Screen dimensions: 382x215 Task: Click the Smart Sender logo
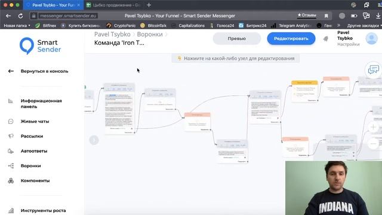(40, 46)
